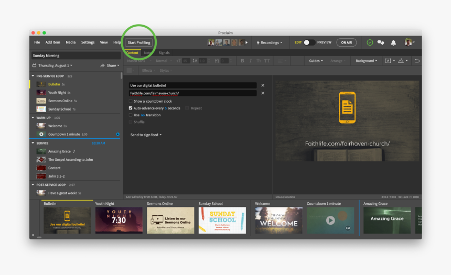Image resolution: width=451 pixels, height=275 pixels.
Task: Uncheck Auto-advance every 5 seconds
Action: (x=131, y=108)
